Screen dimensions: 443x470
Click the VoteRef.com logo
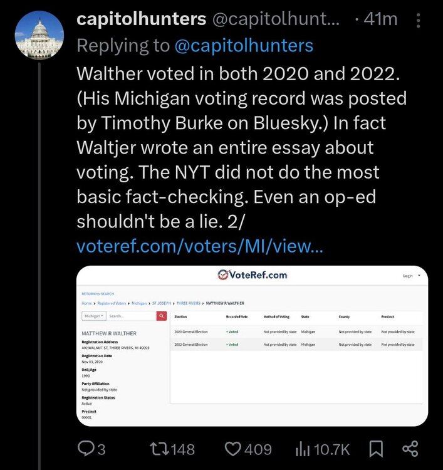click(253, 275)
